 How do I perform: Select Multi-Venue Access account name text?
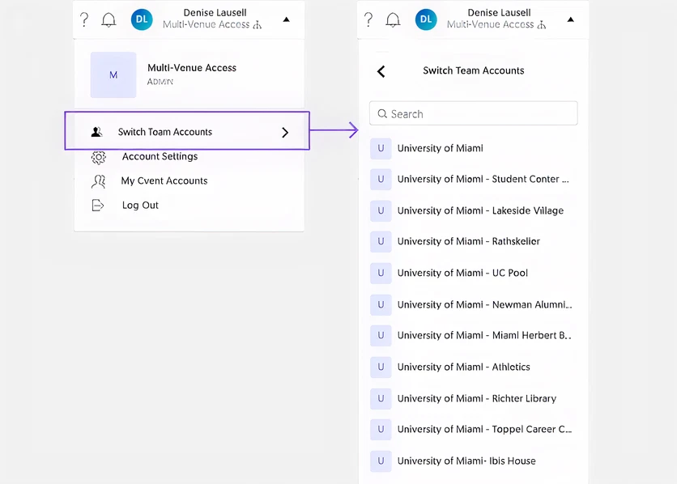point(192,68)
